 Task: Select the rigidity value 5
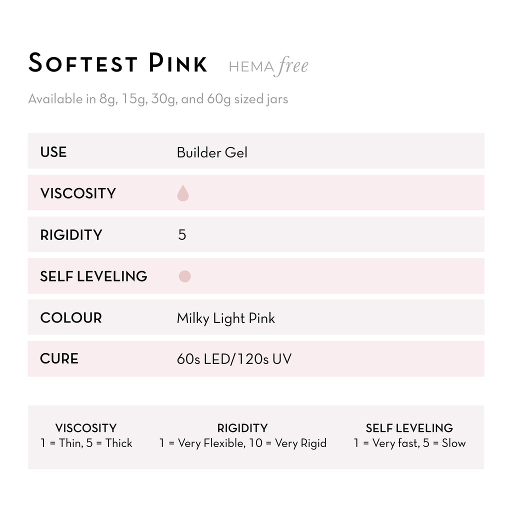[x=182, y=235]
